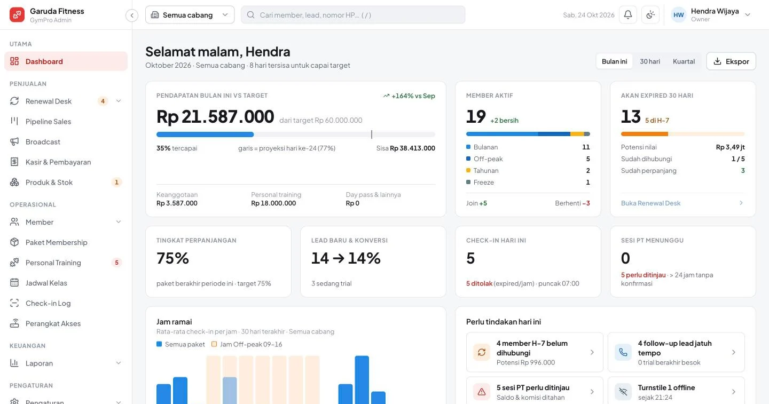Click the Garuda Fitness logo icon
769x404 pixels.
click(x=17, y=15)
